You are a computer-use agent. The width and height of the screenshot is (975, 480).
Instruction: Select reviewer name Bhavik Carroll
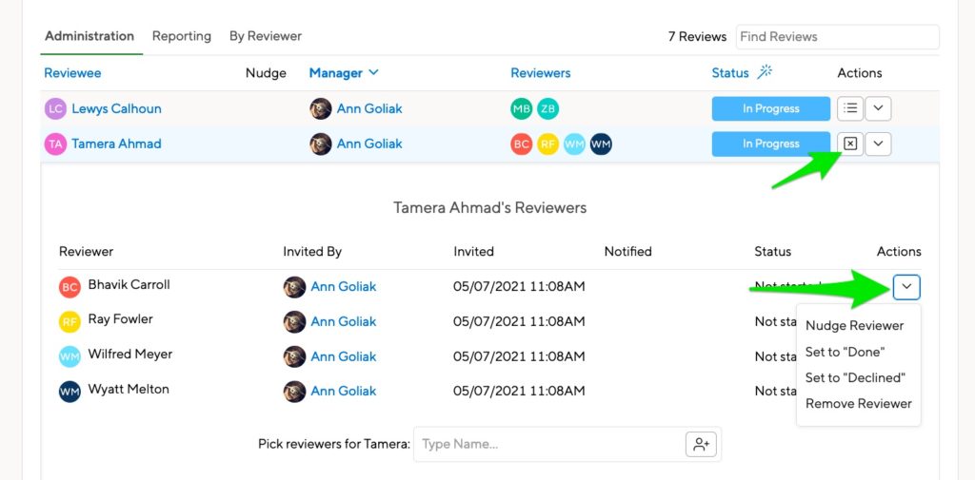click(x=129, y=284)
